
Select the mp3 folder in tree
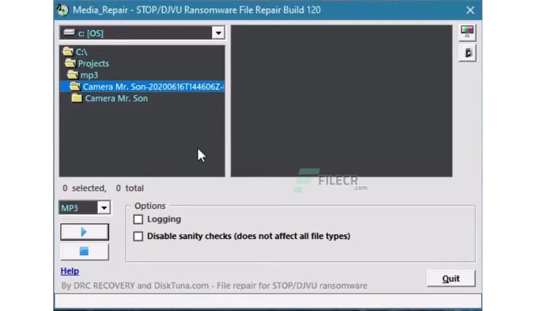[x=82, y=75]
